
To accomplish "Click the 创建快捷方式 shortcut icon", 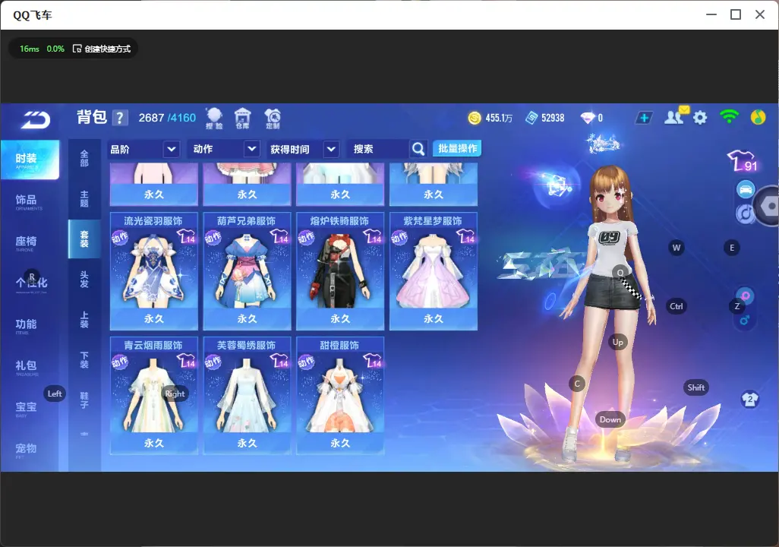I will 77,49.
